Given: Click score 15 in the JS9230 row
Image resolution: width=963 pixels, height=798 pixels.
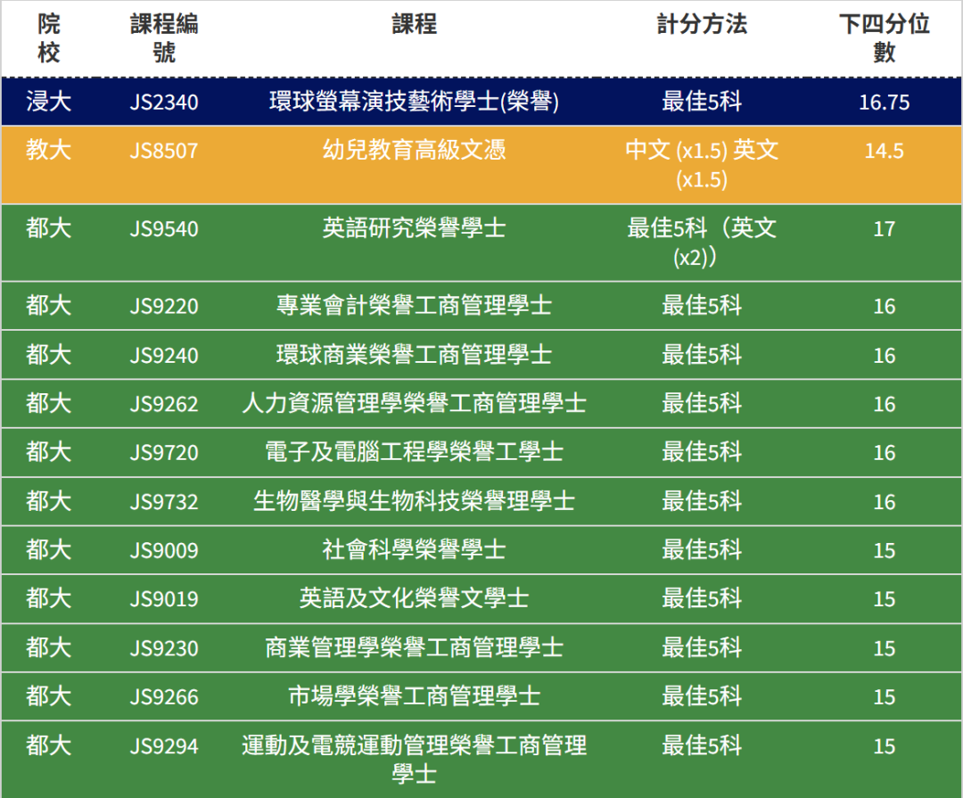Looking at the screenshot, I should pyautogui.click(x=885, y=648).
